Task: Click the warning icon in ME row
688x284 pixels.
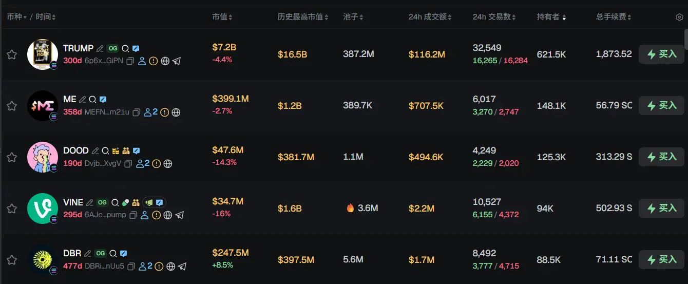Action: pos(164,112)
